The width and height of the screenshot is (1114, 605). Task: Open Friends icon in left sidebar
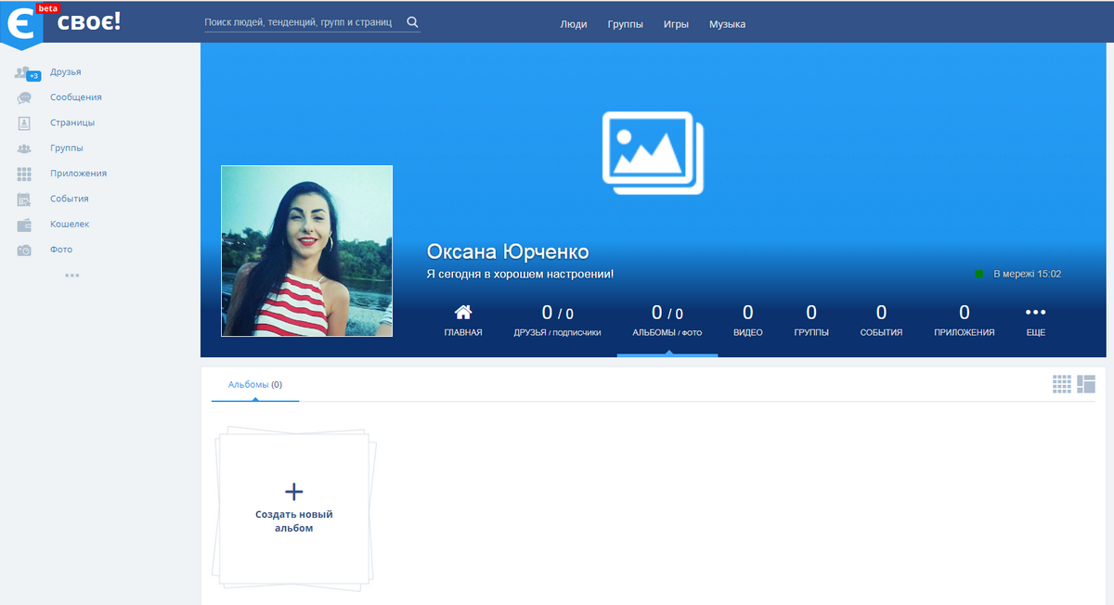[25, 72]
